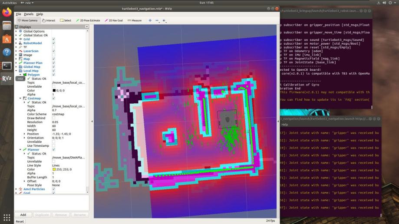Disable the LaserScan display checkbox
Image resolution: width=399 pixels, height=224 pixels.
[x=53, y=51]
